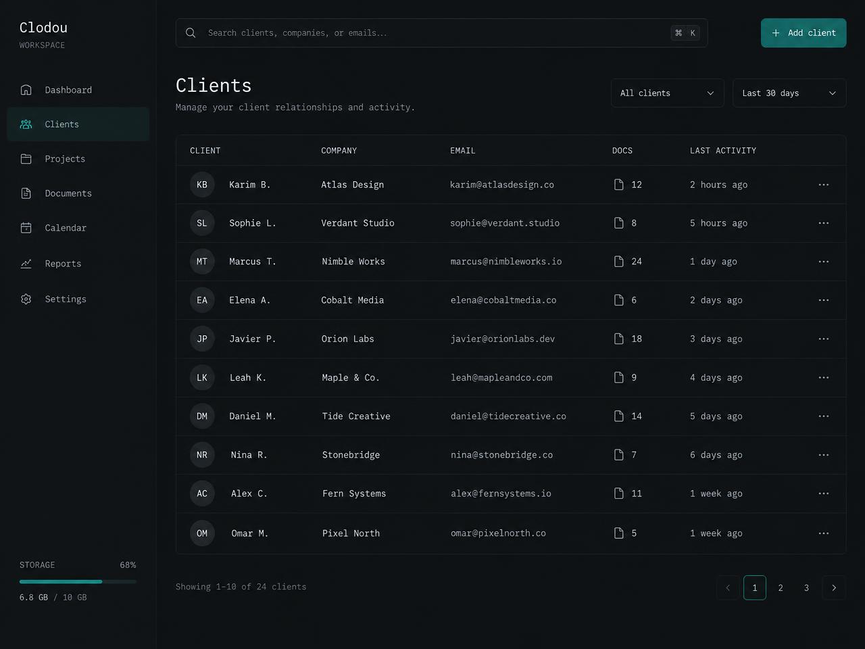Select page 1 in pagination
The height and width of the screenshot is (649, 865).
(x=755, y=587)
